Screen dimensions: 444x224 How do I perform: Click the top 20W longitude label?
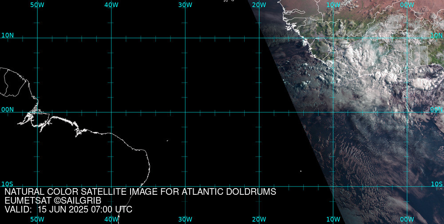[259, 5]
